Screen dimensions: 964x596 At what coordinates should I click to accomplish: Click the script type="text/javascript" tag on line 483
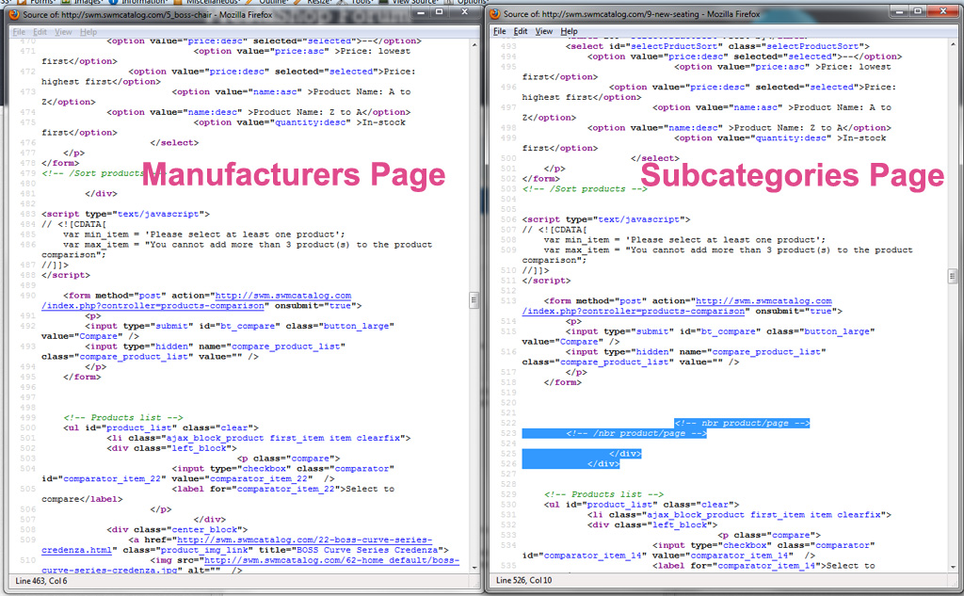click(125, 214)
